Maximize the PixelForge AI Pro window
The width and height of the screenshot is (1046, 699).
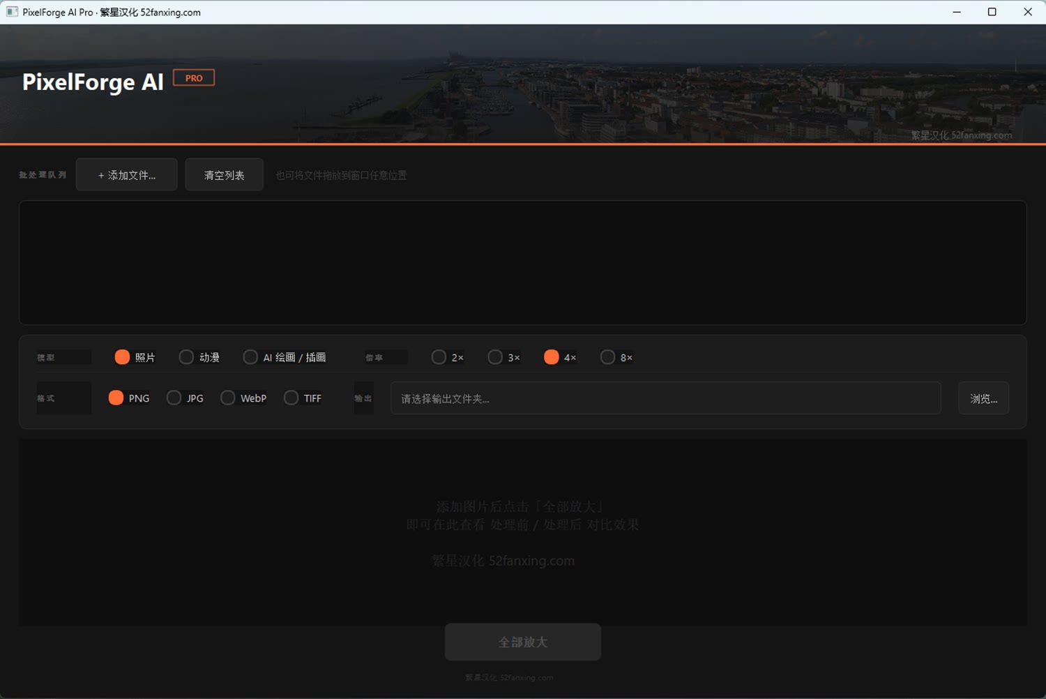point(992,12)
